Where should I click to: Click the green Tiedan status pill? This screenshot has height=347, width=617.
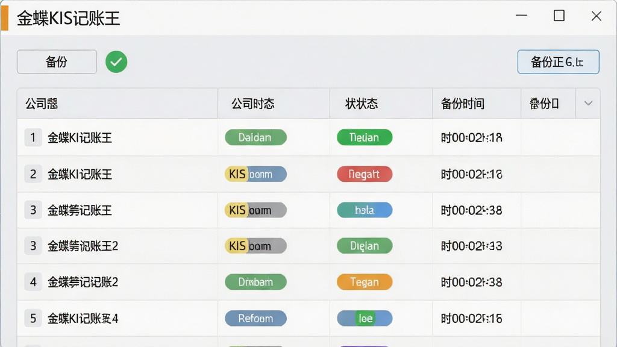(365, 137)
